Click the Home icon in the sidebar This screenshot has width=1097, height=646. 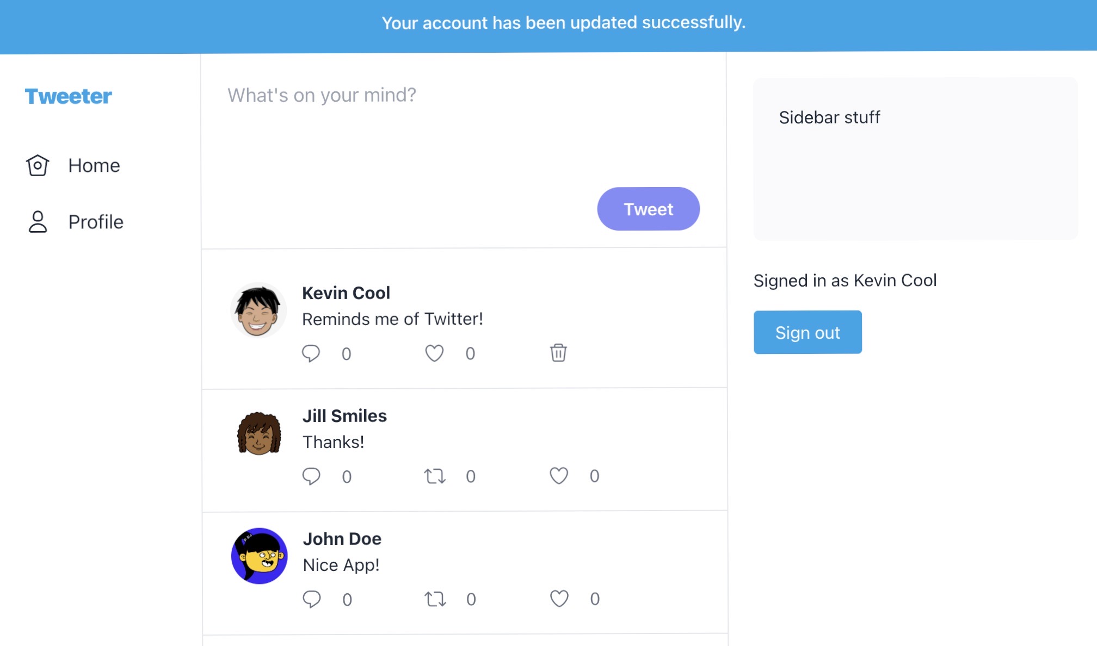[x=37, y=165]
